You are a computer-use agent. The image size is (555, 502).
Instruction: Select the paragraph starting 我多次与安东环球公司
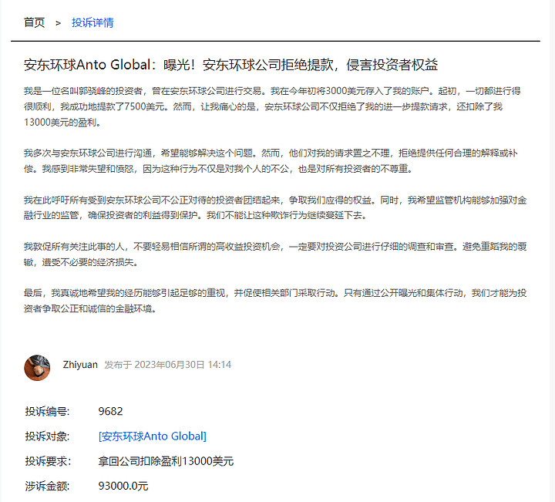point(271,160)
